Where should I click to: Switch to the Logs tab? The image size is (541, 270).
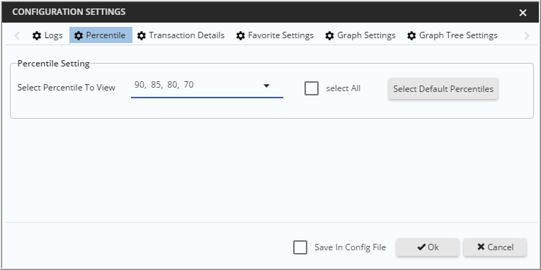click(x=47, y=35)
